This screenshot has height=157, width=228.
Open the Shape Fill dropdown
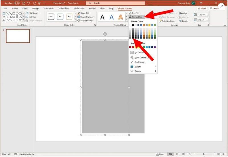tap(84, 13)
